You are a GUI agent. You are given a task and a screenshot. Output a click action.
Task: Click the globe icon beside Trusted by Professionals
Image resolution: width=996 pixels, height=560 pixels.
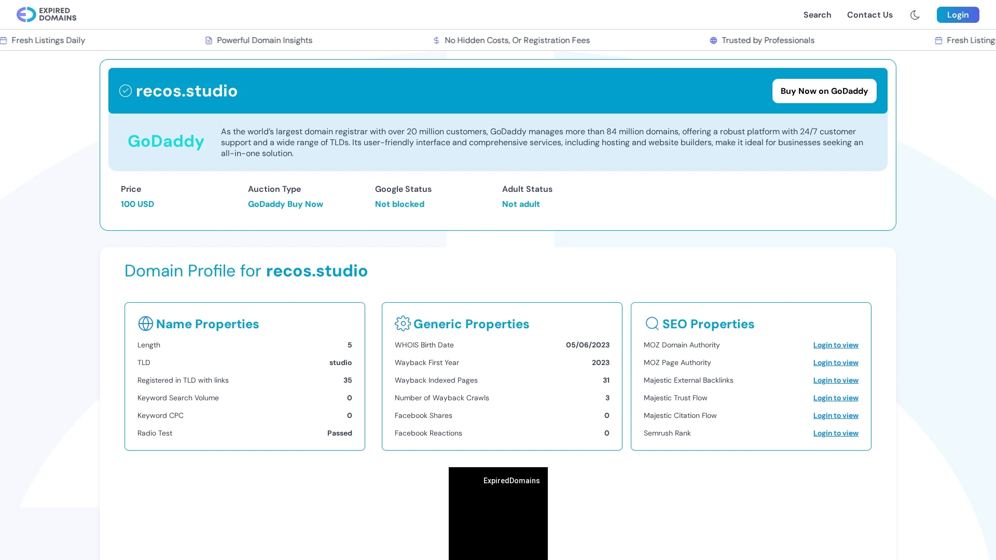(713, 40)
